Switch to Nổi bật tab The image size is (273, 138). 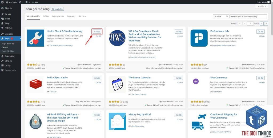tap(46, 16)
